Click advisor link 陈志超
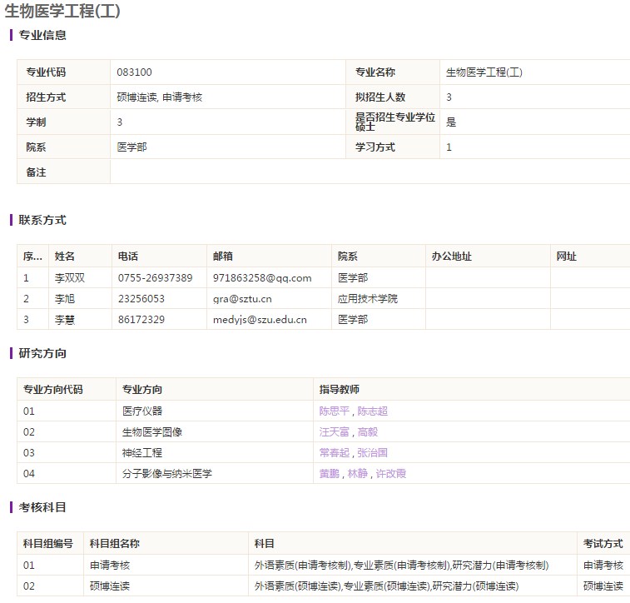 click(373, 411)
